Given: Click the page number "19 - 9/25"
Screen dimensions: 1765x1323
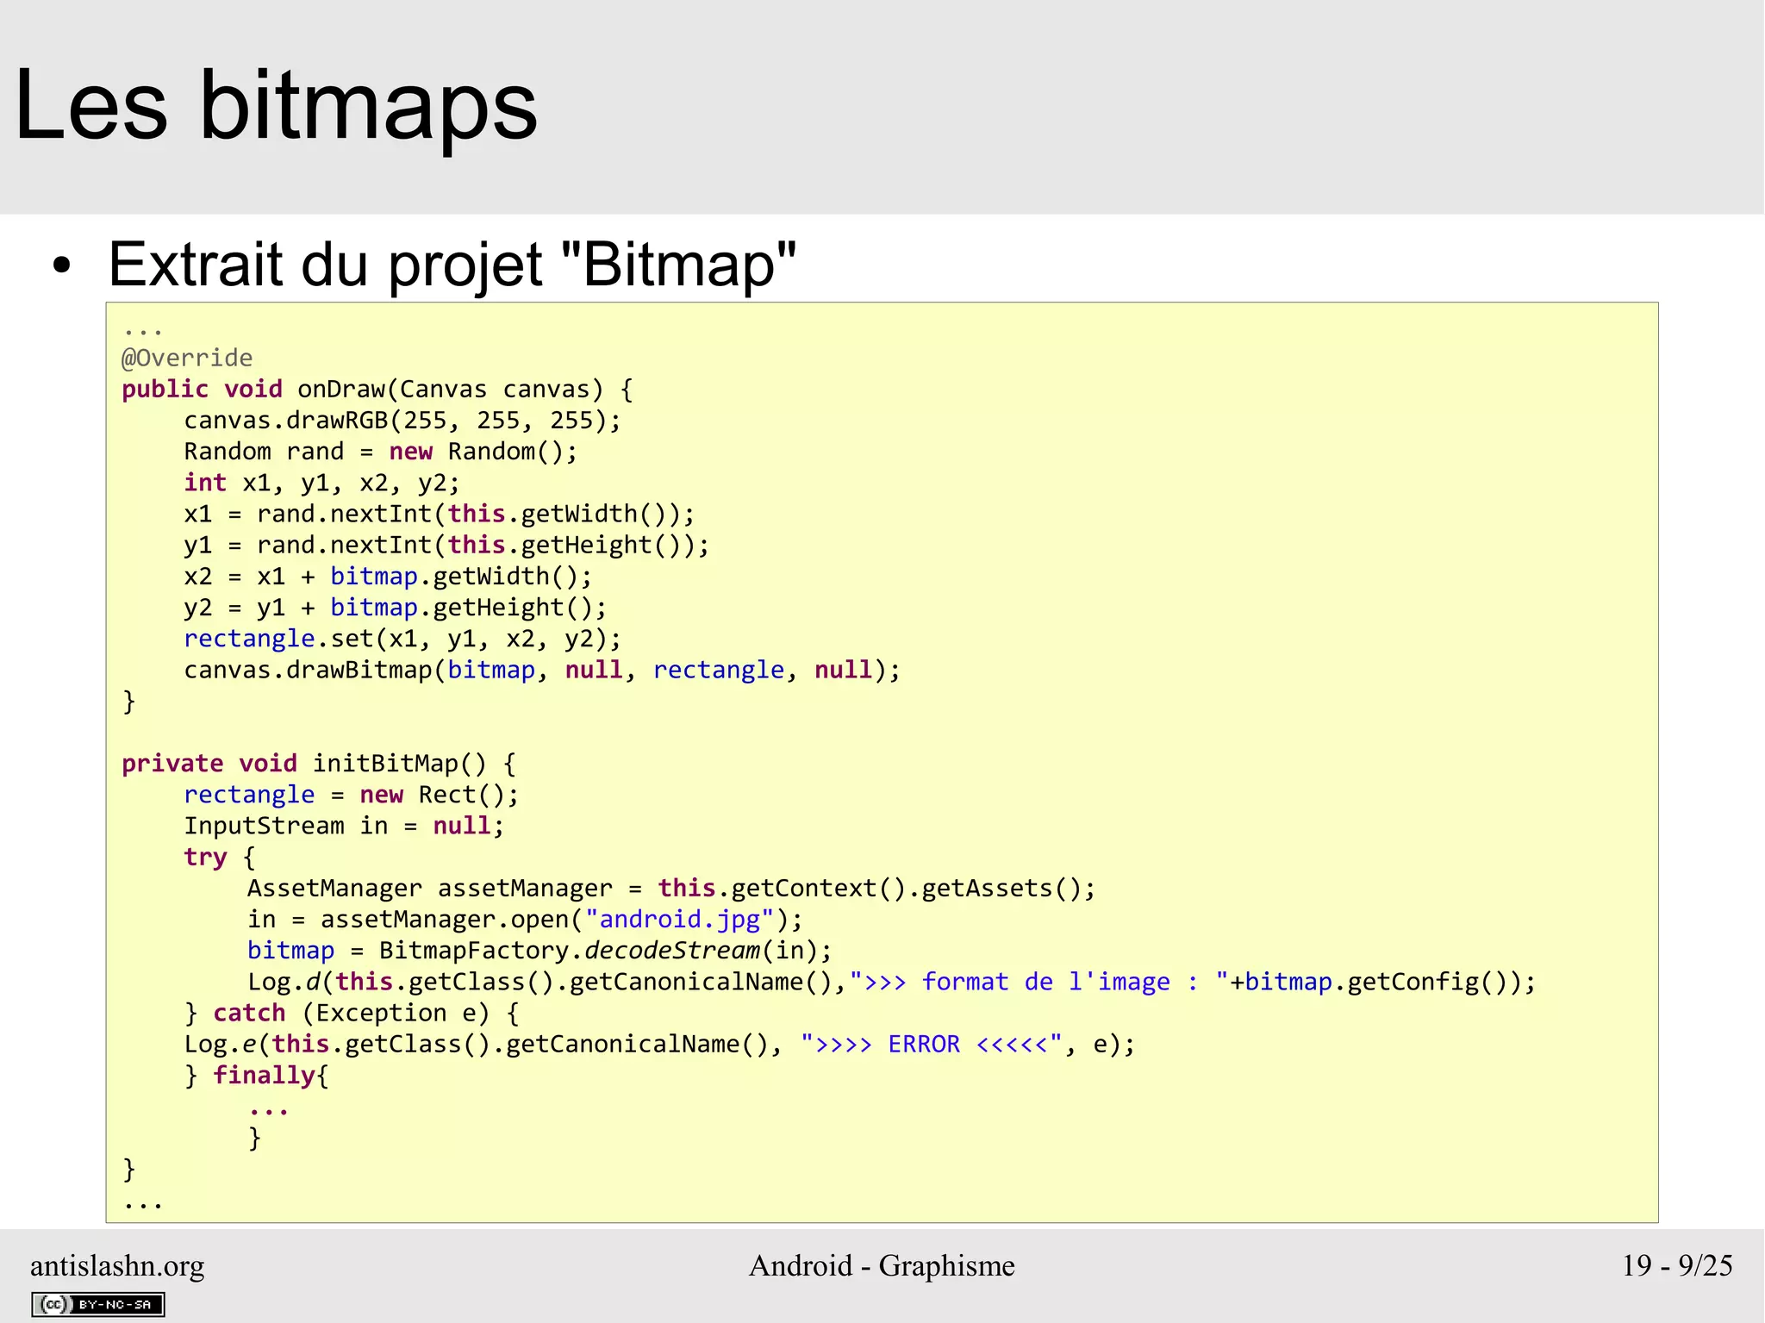Looking at the screenshot, I should tap(1677, 1265).
